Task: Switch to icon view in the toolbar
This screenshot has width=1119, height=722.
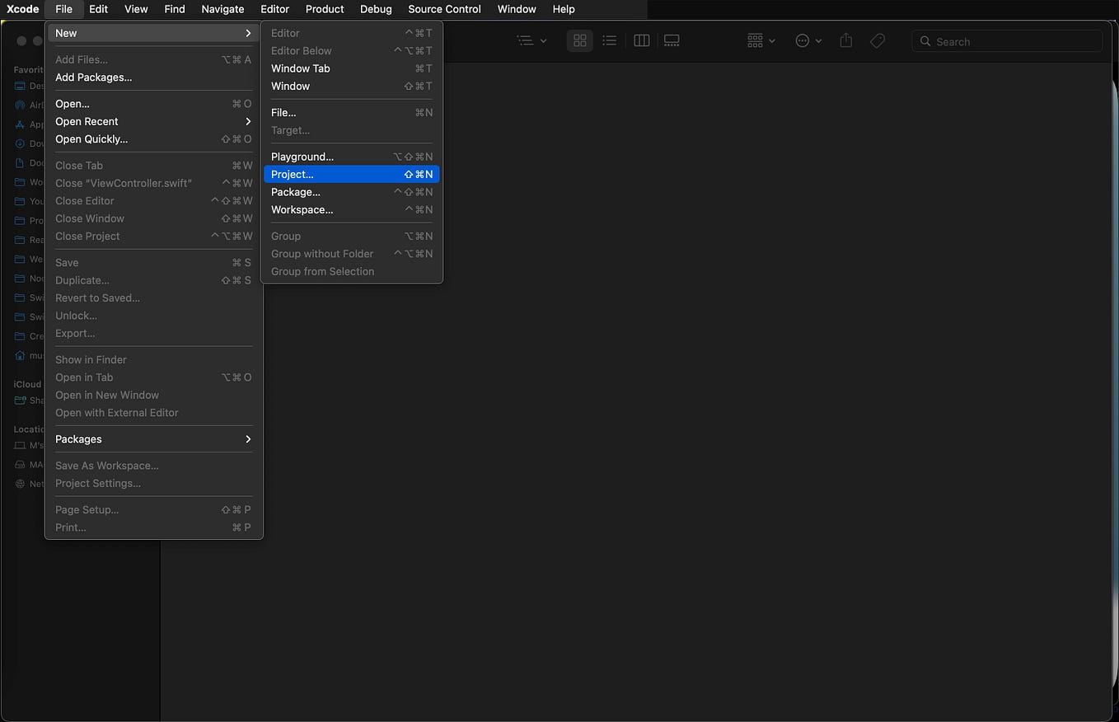Action: 579,40
